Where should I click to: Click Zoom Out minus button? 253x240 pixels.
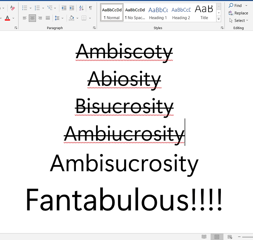click(x=239, y=237)
